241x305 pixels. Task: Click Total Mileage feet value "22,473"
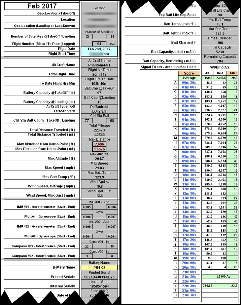(x=99, y=130)
